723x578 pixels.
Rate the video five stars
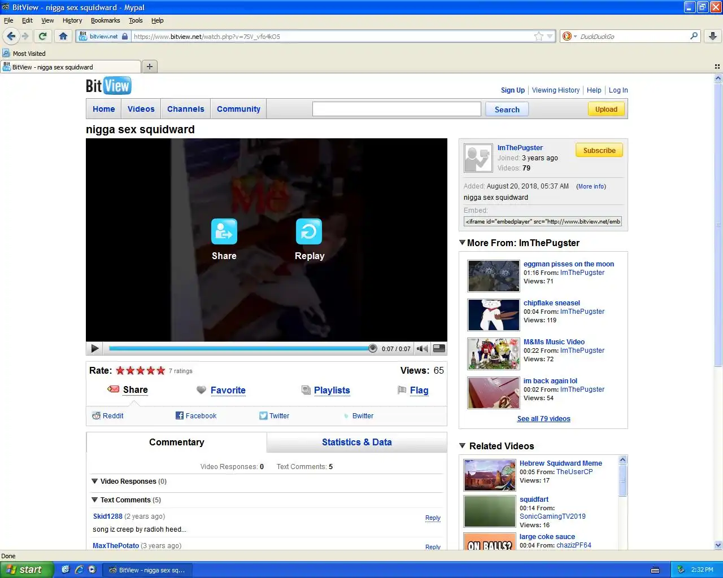pyautogui.click(x=161, y=371)
